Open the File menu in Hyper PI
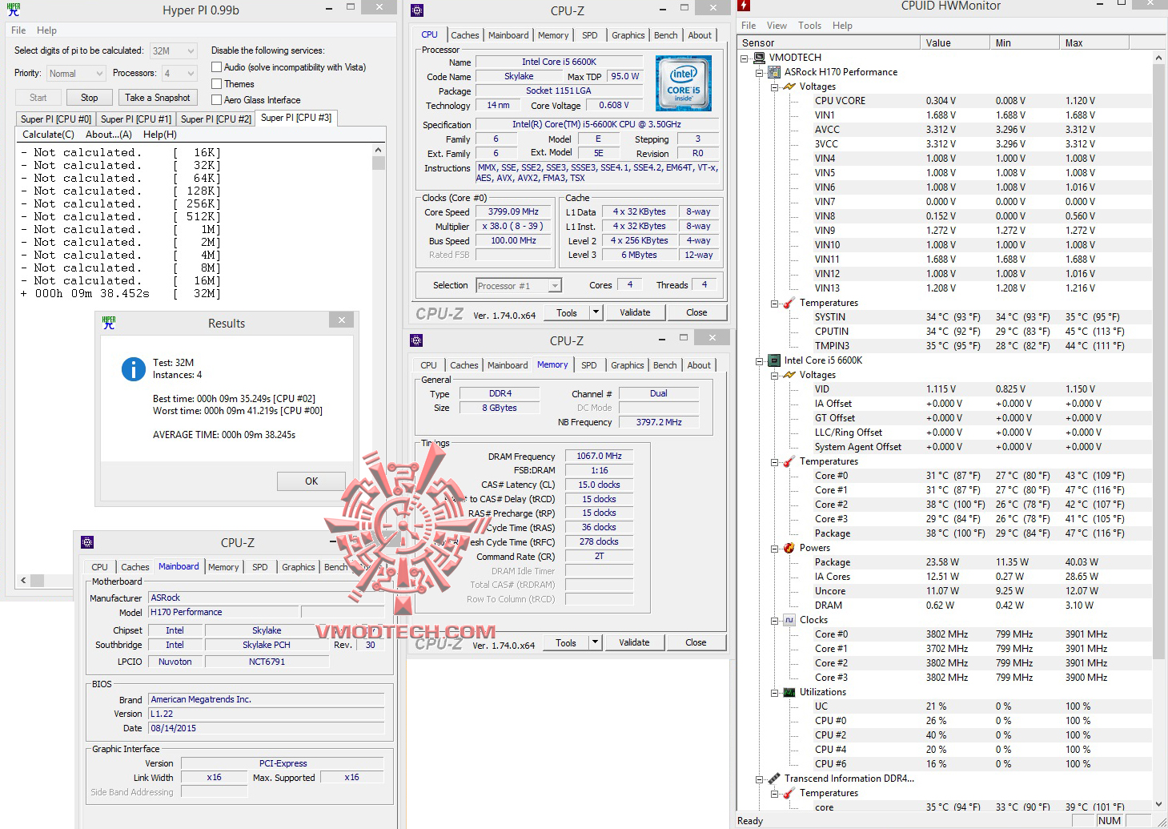Screen dimensions: 1168x829 (18, 30)
